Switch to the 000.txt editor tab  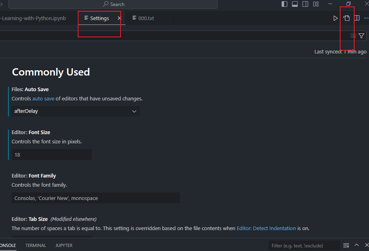pos(146,18)
